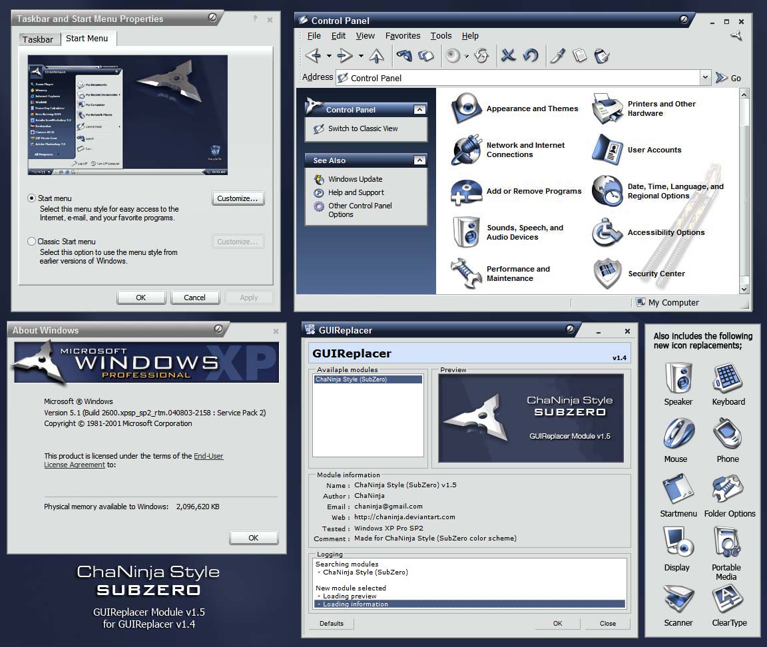Click OK button in GUIReplacer
This screenshot has height=647, width=767.
558,623
